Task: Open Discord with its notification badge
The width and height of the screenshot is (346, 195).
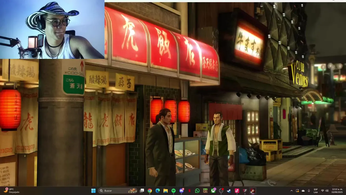Action: [182, 191]
